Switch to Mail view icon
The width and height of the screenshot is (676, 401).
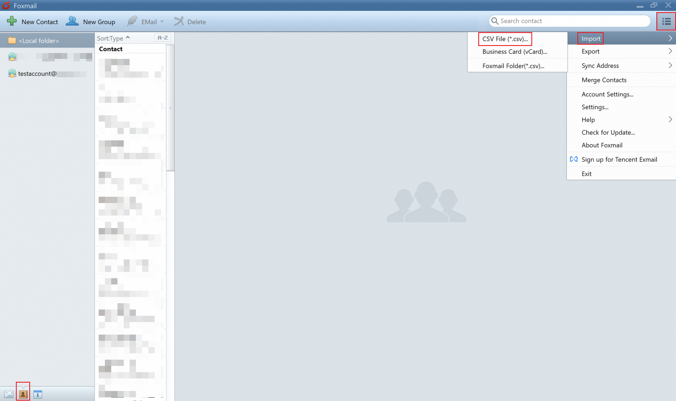8,393
